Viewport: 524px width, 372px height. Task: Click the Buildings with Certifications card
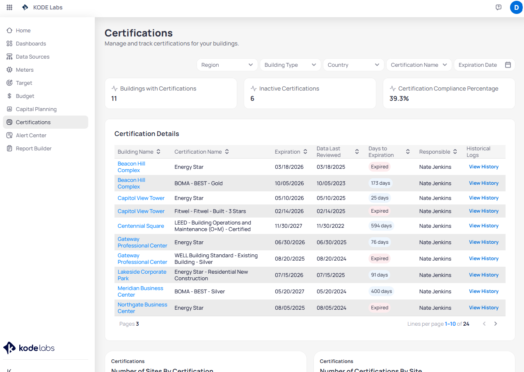point(171,93)
